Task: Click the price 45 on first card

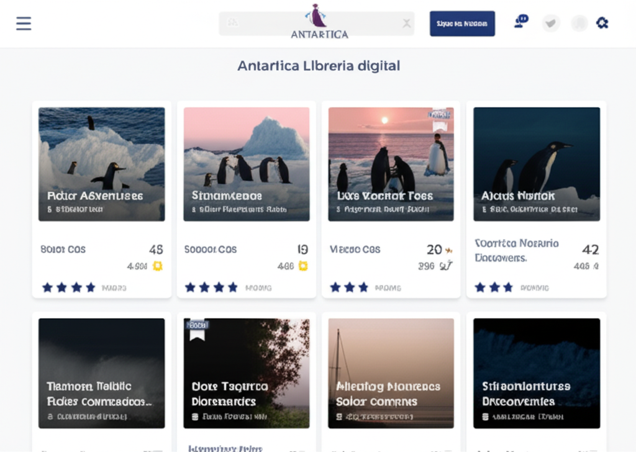Action: click(x=156, y=250)
